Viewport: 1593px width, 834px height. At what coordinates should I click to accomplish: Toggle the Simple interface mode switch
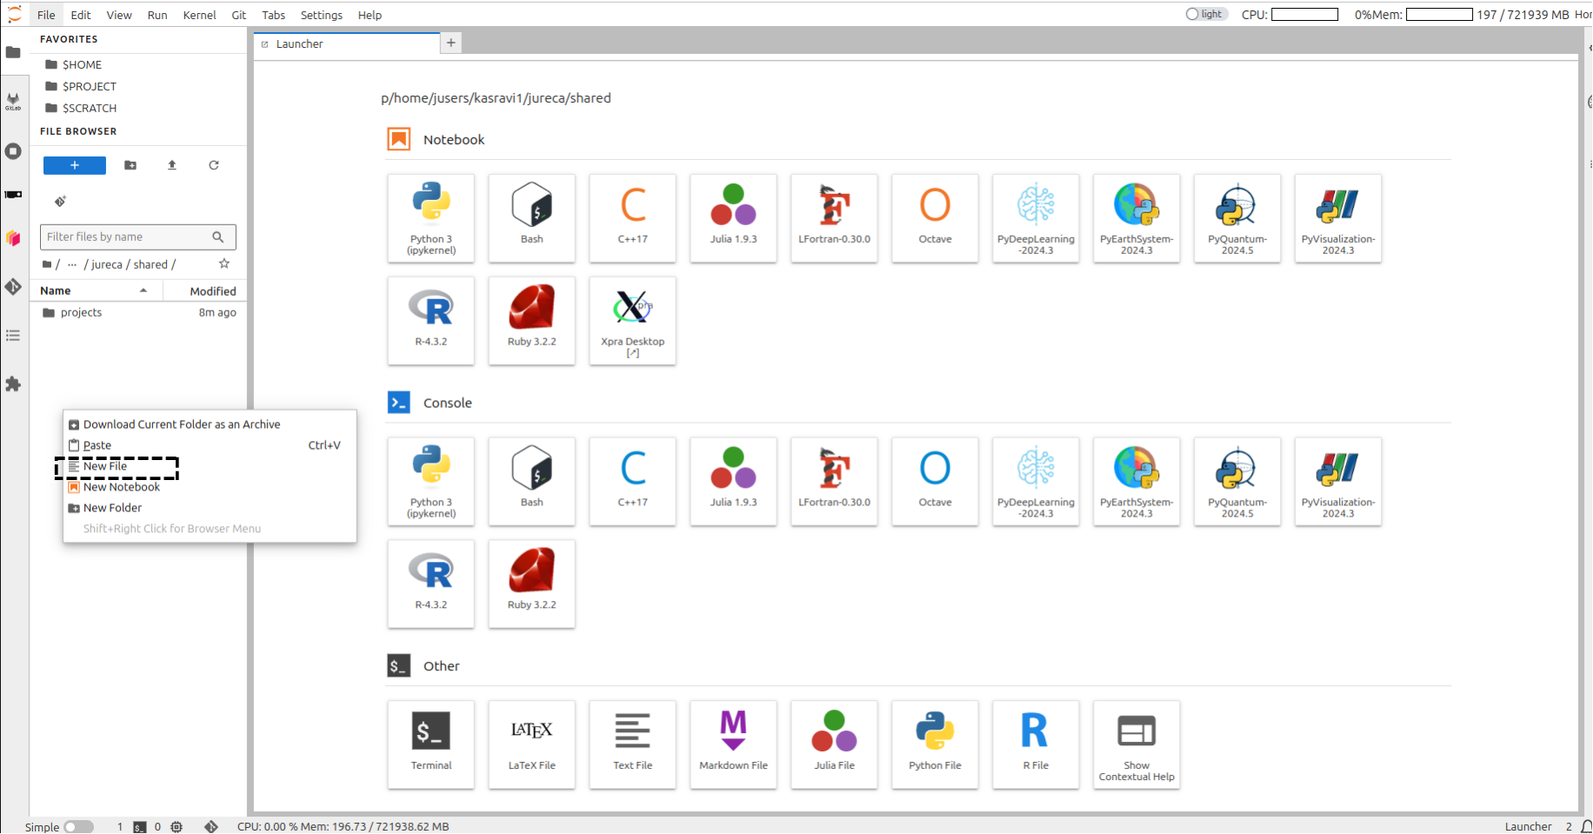(x=78, y=826)
